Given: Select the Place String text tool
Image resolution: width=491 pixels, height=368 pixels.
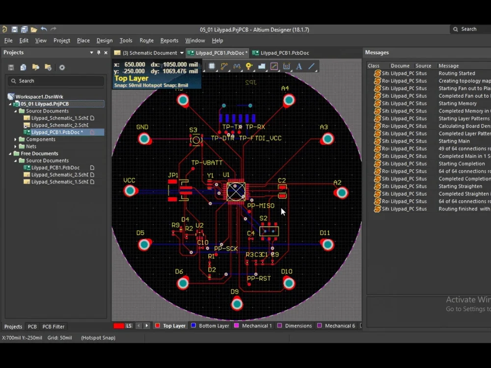Looking at the screenshot, I should click(x=300, y=65).
